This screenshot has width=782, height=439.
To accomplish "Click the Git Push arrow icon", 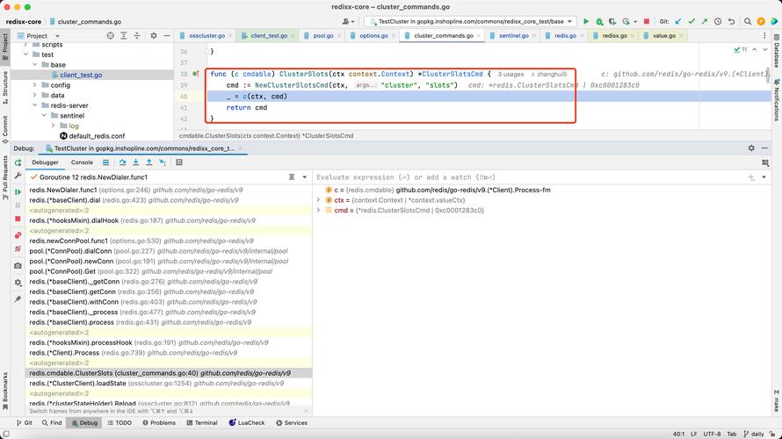I will tap(704, 21).
